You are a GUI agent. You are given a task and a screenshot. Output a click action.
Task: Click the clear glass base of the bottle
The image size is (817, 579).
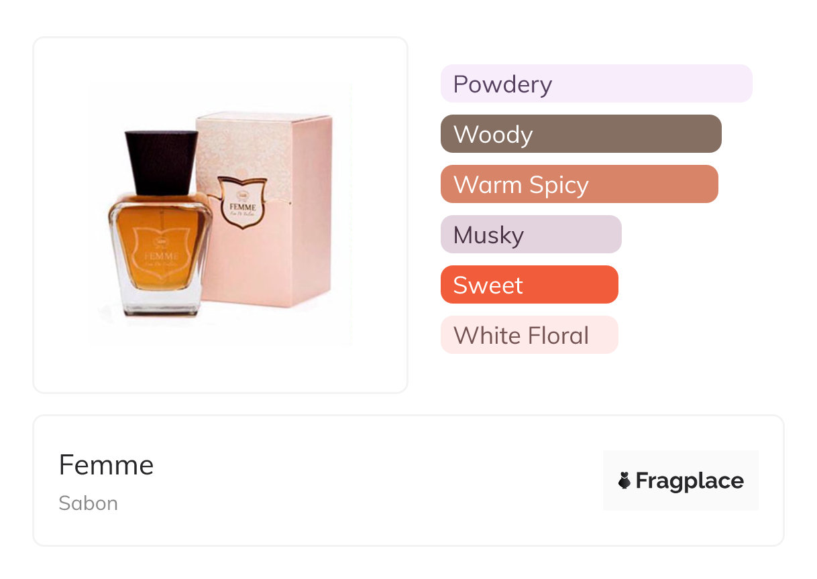160,303
